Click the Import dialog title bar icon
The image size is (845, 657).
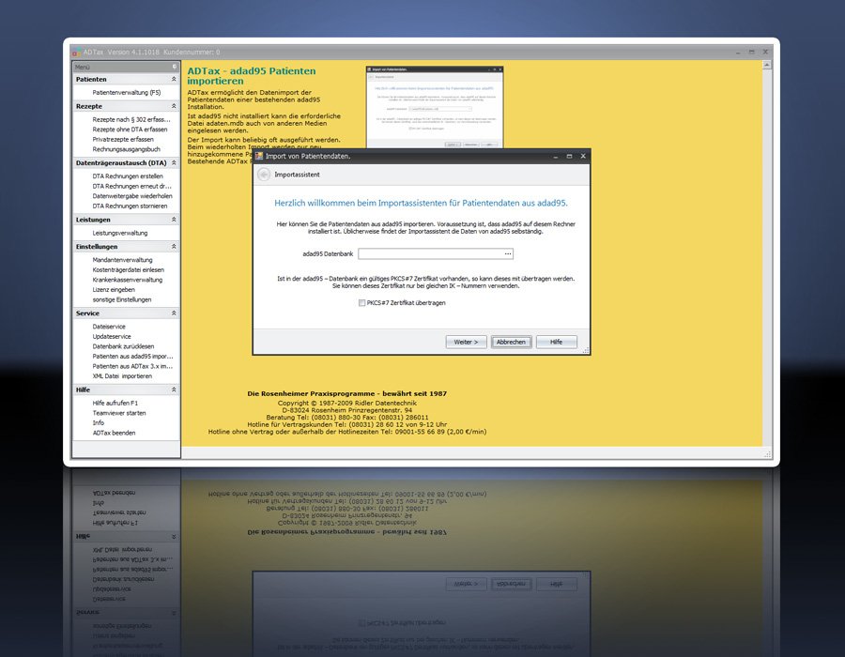(x=259, y=156)
